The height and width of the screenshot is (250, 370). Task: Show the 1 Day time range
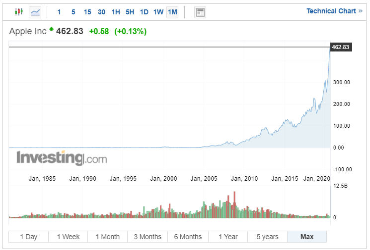(28, 237)
